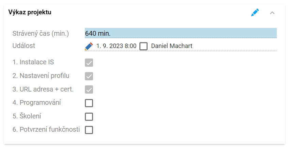Click the 4. Programování label
The width and height of the screenshot is (288, 147).
pos(36,103)
